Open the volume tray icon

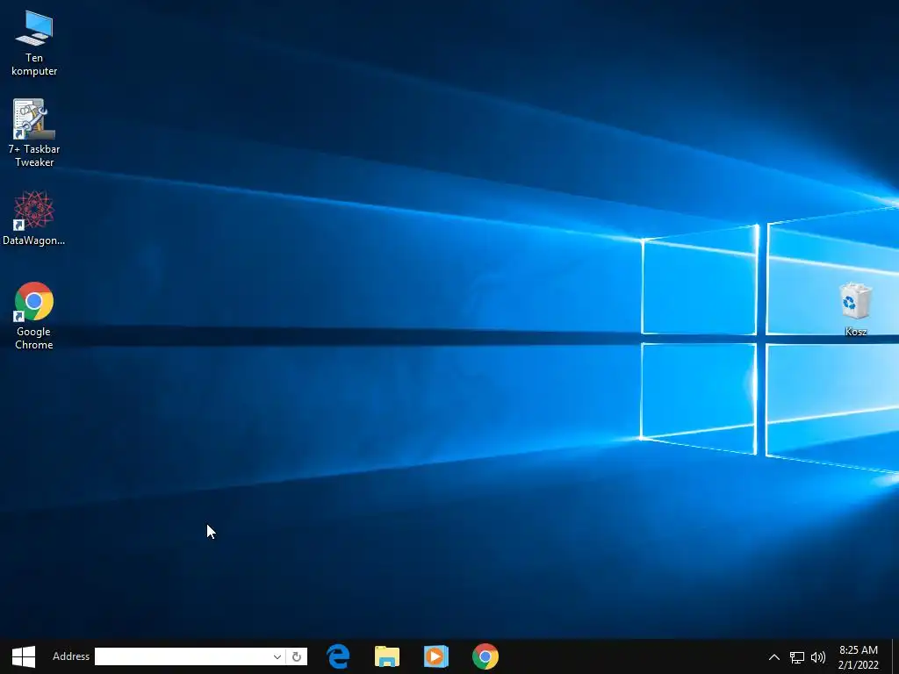coord(818,657)
